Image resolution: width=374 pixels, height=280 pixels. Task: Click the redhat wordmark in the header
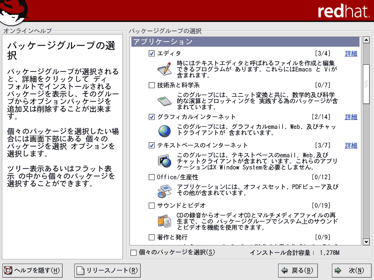[344, 11]
